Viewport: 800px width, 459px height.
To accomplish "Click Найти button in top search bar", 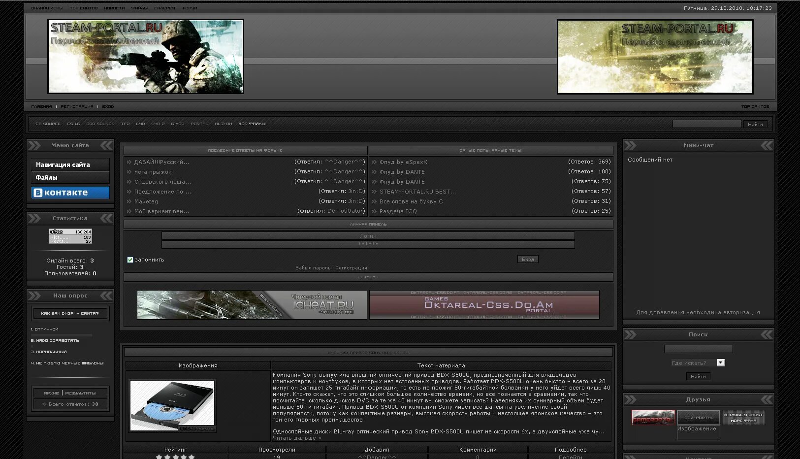I will pos(755,124).
